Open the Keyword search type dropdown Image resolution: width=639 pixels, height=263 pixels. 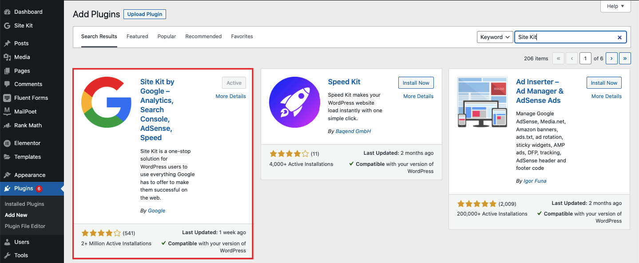495,37
